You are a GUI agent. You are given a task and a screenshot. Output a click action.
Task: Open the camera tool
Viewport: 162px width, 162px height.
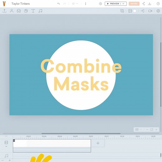click(150, 11)
